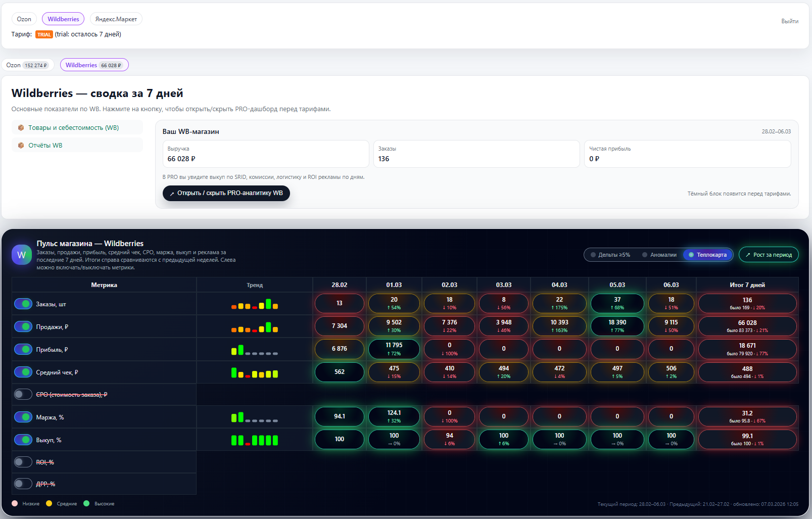The height and width of the screenshot is (519, 812).
Task: Click the Выйти logout link
Action: 790,21
